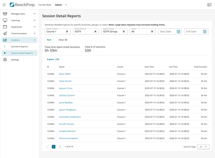Click the BenchPrep logo
Image resolution: width=215 pixels, height=158 pixels.
22,5
